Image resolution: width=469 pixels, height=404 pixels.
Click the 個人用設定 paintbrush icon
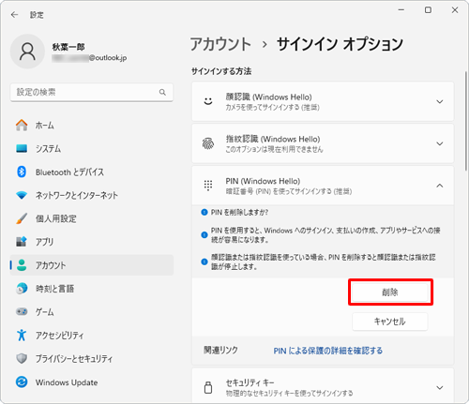coord(22,218)
